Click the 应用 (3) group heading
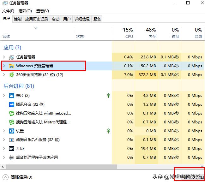The width and height of the screenshot is (205, 184). coord(12,48)
